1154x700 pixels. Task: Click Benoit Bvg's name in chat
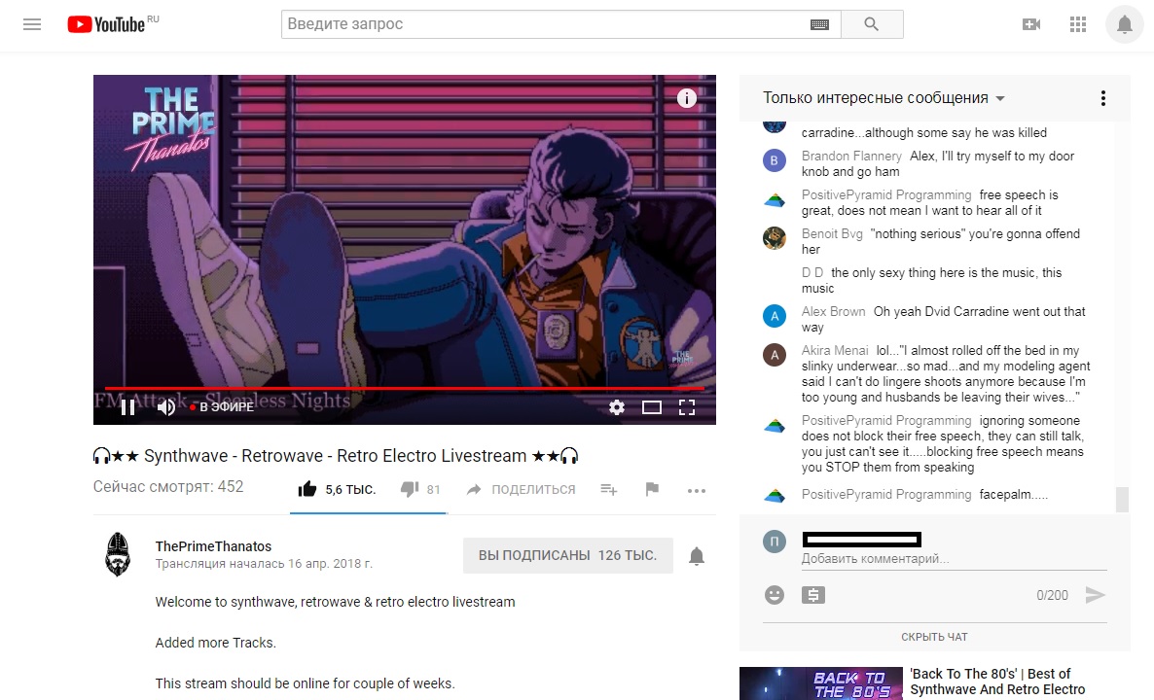pyautogui.click(x=832, y=234)
